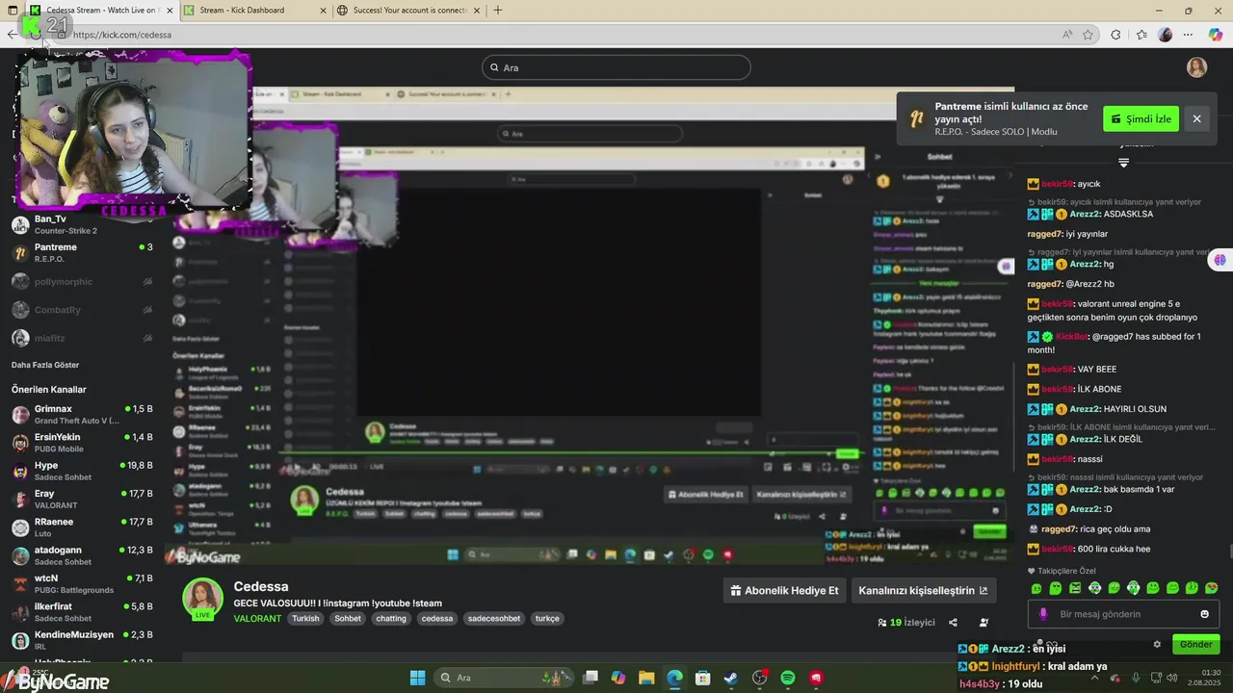1233x693 pixels.
Task: Click the VALORANT category link under title
Action: (x=257, y=619)
